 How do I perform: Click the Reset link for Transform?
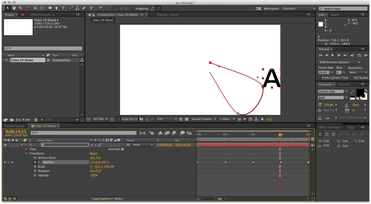coord(94,153)
